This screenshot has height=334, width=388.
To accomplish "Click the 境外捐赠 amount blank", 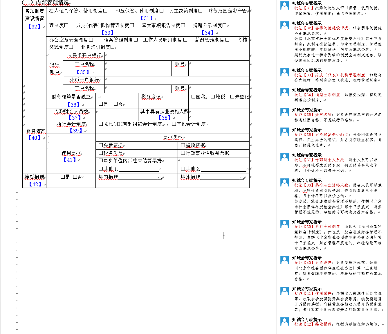I will click(x=220, y=177).
